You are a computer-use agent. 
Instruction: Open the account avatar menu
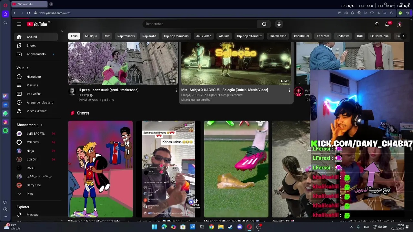(399, 24)
